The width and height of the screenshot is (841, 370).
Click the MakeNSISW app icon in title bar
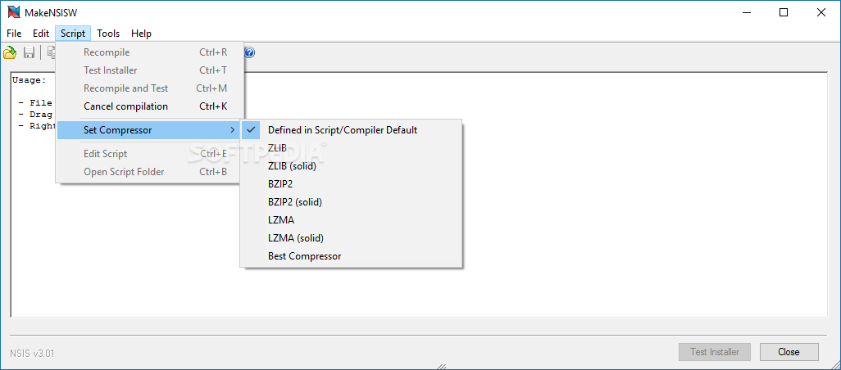pyautogui.click(x=13, y=12)
